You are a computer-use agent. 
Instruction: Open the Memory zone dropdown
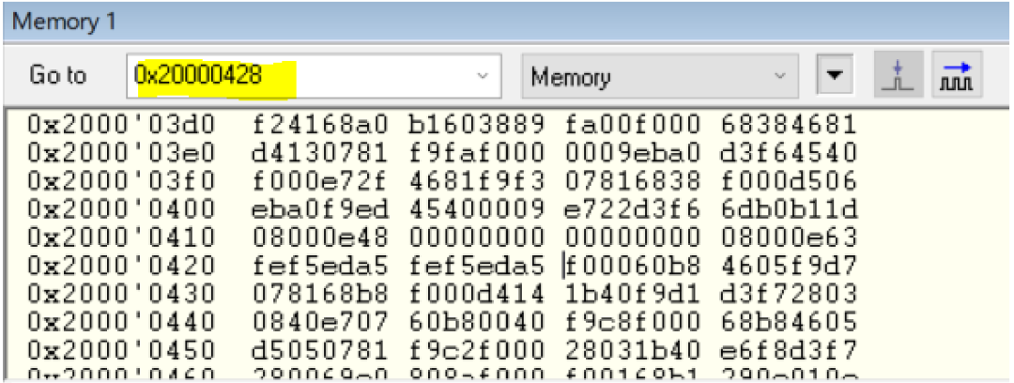pos(660,77)
